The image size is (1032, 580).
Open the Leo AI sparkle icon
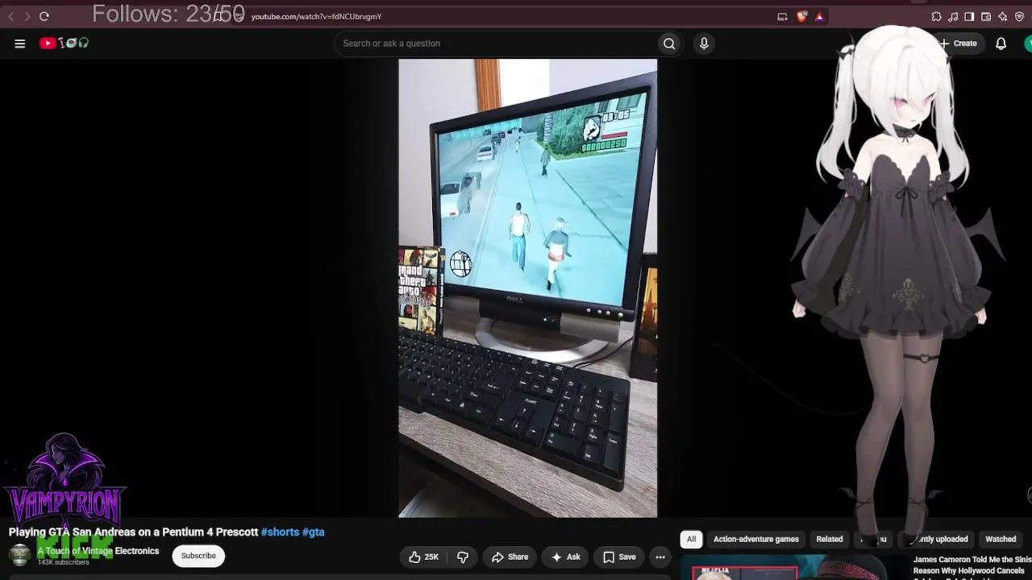pyautogui.click(x=1002, y=16)
